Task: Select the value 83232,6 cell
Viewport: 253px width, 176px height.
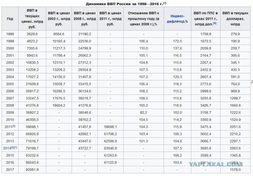Action: [x=32, y=155]
